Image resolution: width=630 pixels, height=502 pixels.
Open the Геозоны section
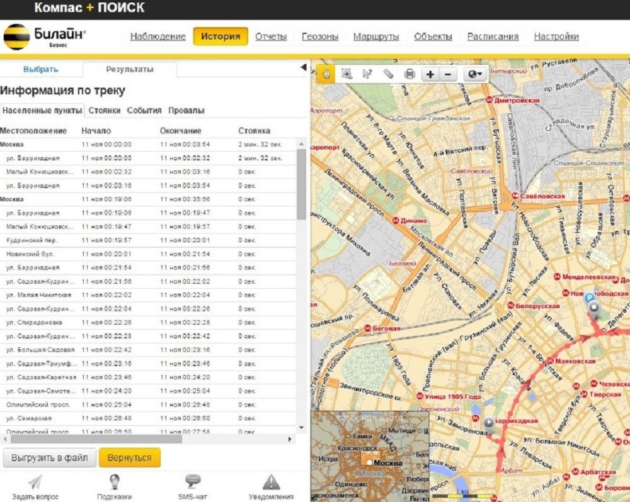pos(320,36)
